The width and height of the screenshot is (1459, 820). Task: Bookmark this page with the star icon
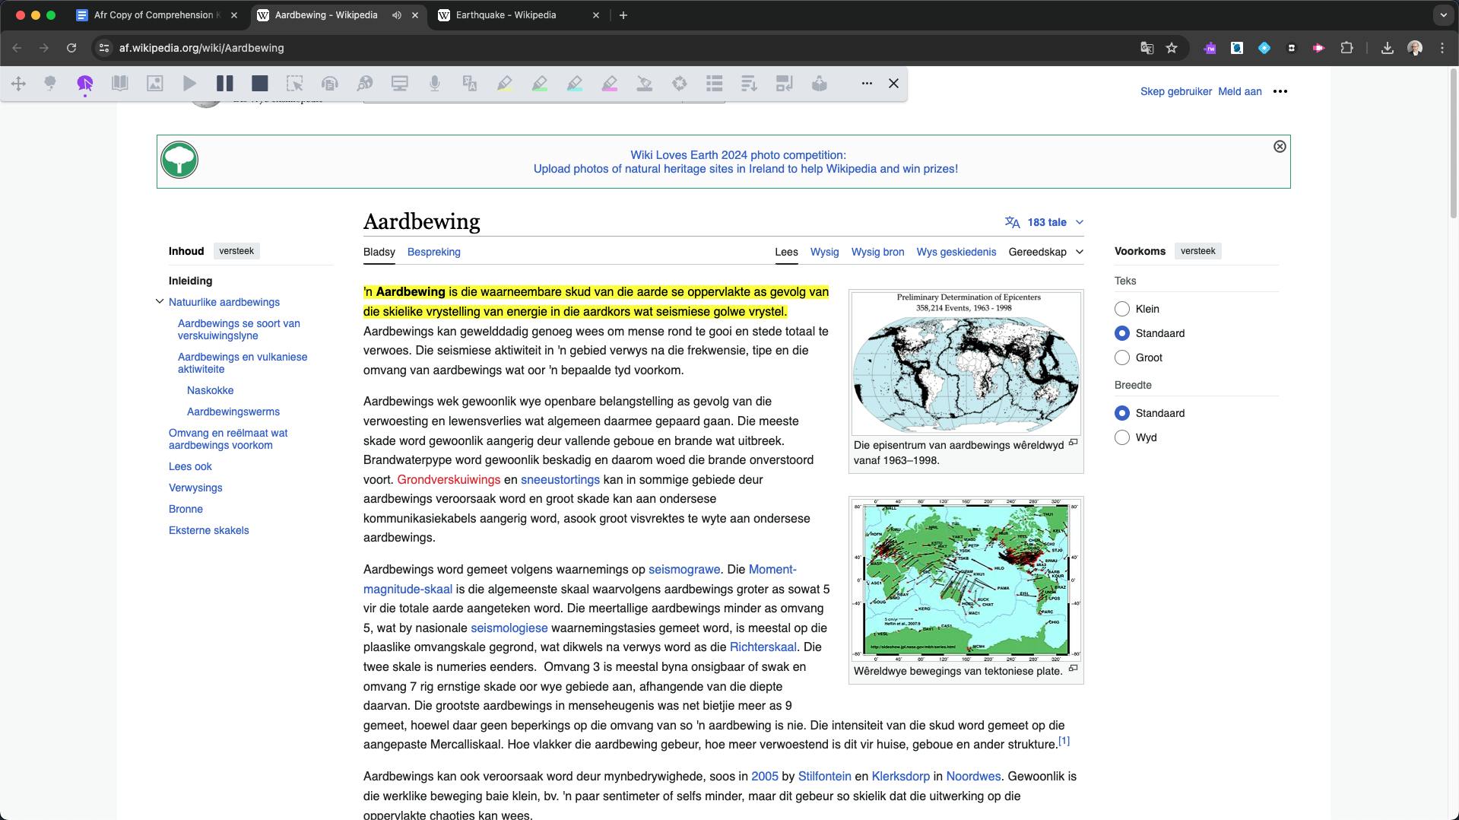pos(1172,48)
